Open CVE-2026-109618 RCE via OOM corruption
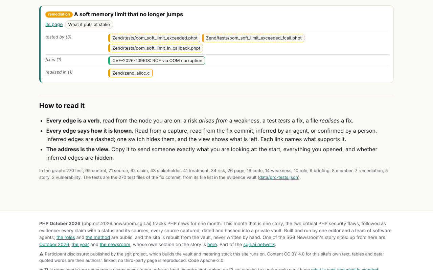This screenshot has height=270, width=433. click(x=157, y=61)
